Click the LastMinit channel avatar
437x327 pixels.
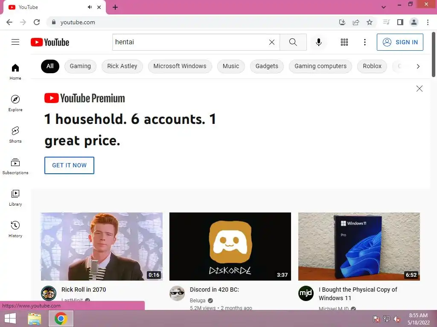(x=49, y=293)
